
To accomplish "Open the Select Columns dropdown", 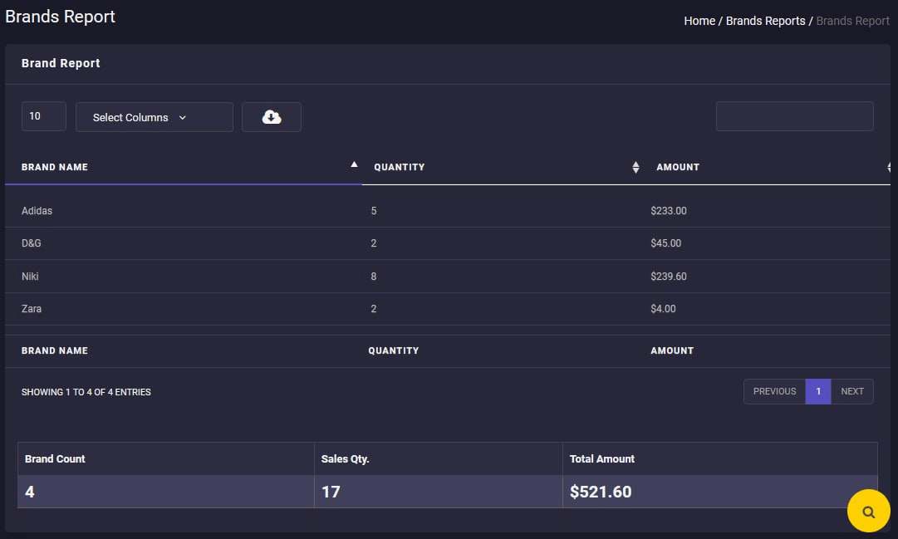I will [x=154, y=117].
